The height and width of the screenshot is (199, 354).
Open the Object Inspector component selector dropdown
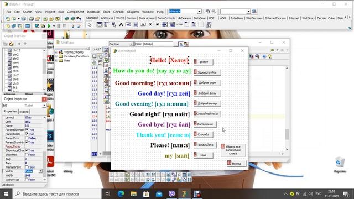[x=44, y=106]
